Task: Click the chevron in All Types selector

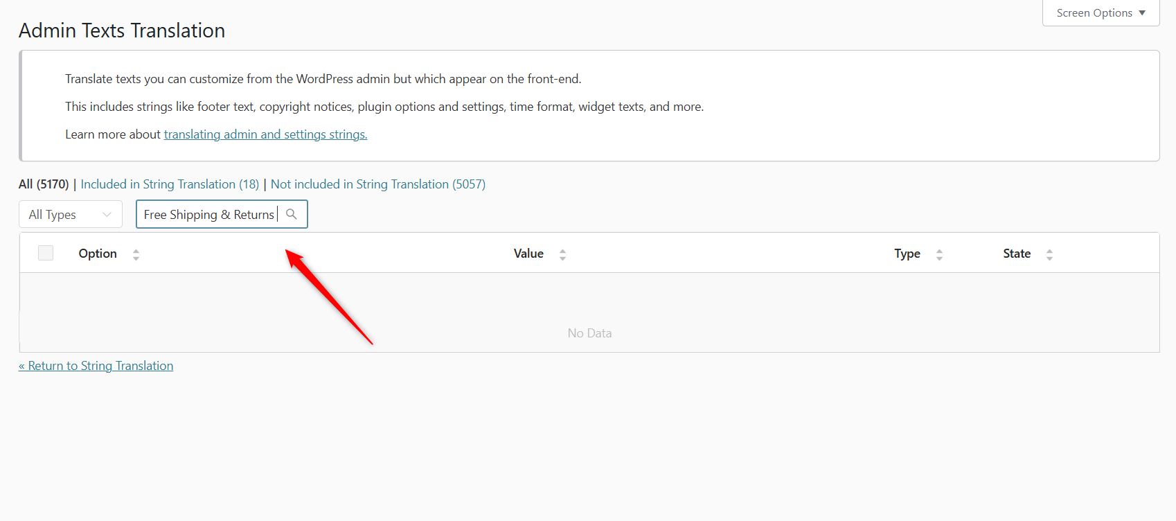Action: click(107, 215)
